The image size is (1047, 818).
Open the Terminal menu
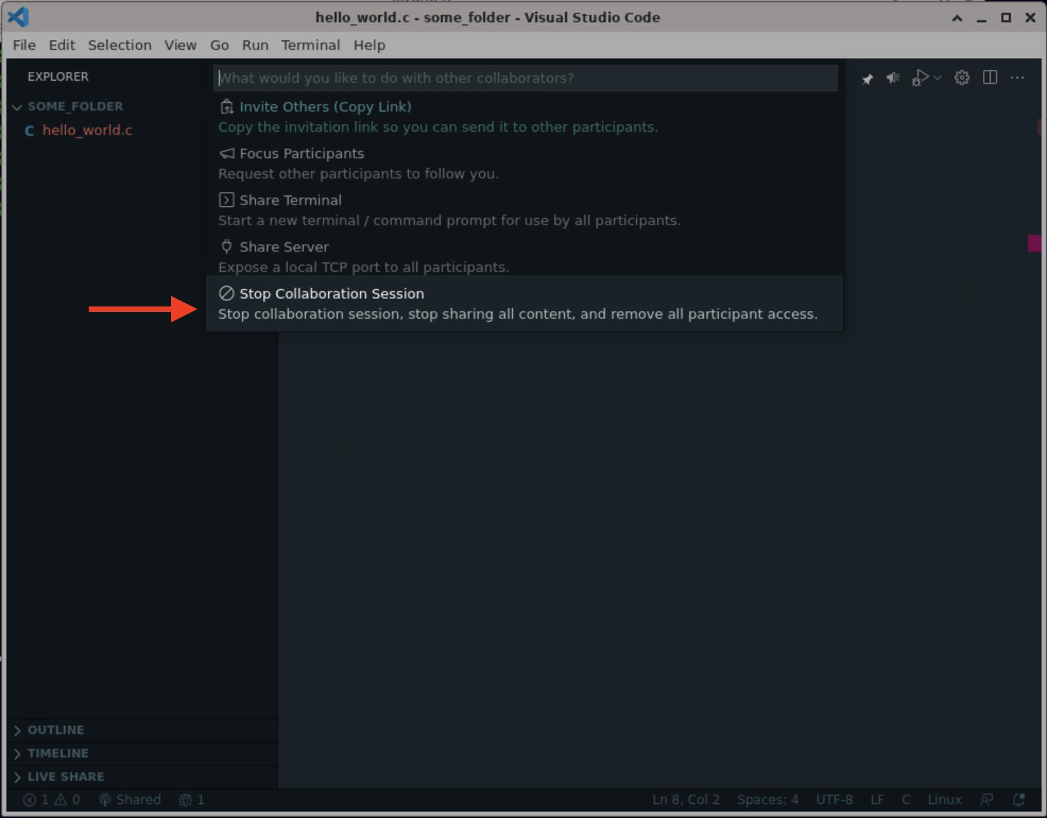click(x=311, y=45)
